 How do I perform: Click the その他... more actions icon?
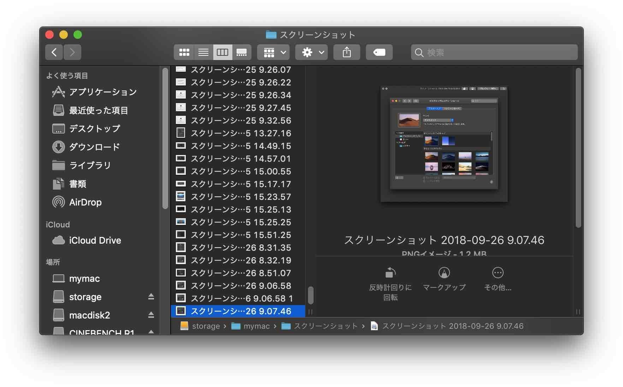(x=498, y=273)
